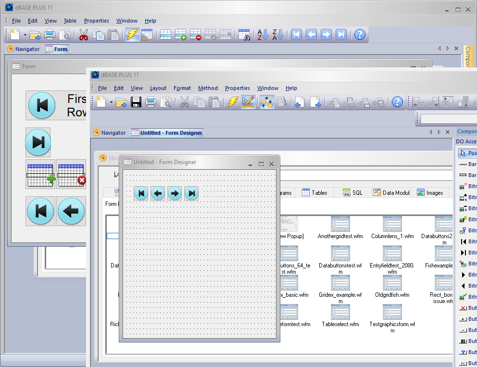The image size is (477, 367).
Task: Click the previous-row button in the Form Designer canvas
Action: pyautogui.click(x=158, y=193)
